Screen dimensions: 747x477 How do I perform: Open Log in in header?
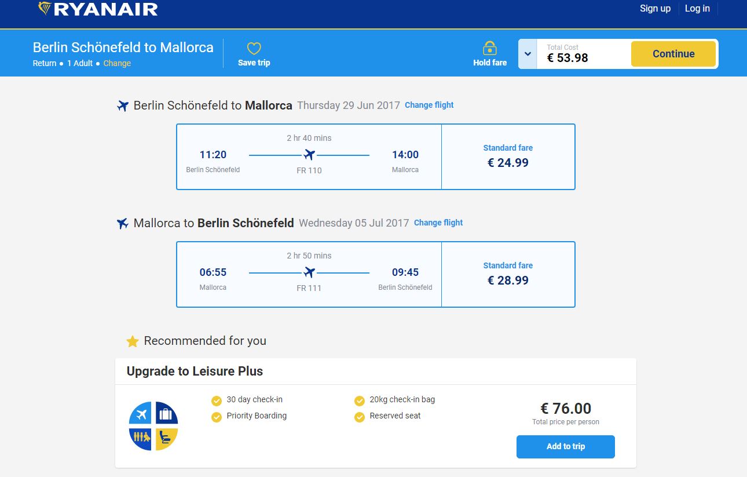pyautogui.click(x=697, y=8)
